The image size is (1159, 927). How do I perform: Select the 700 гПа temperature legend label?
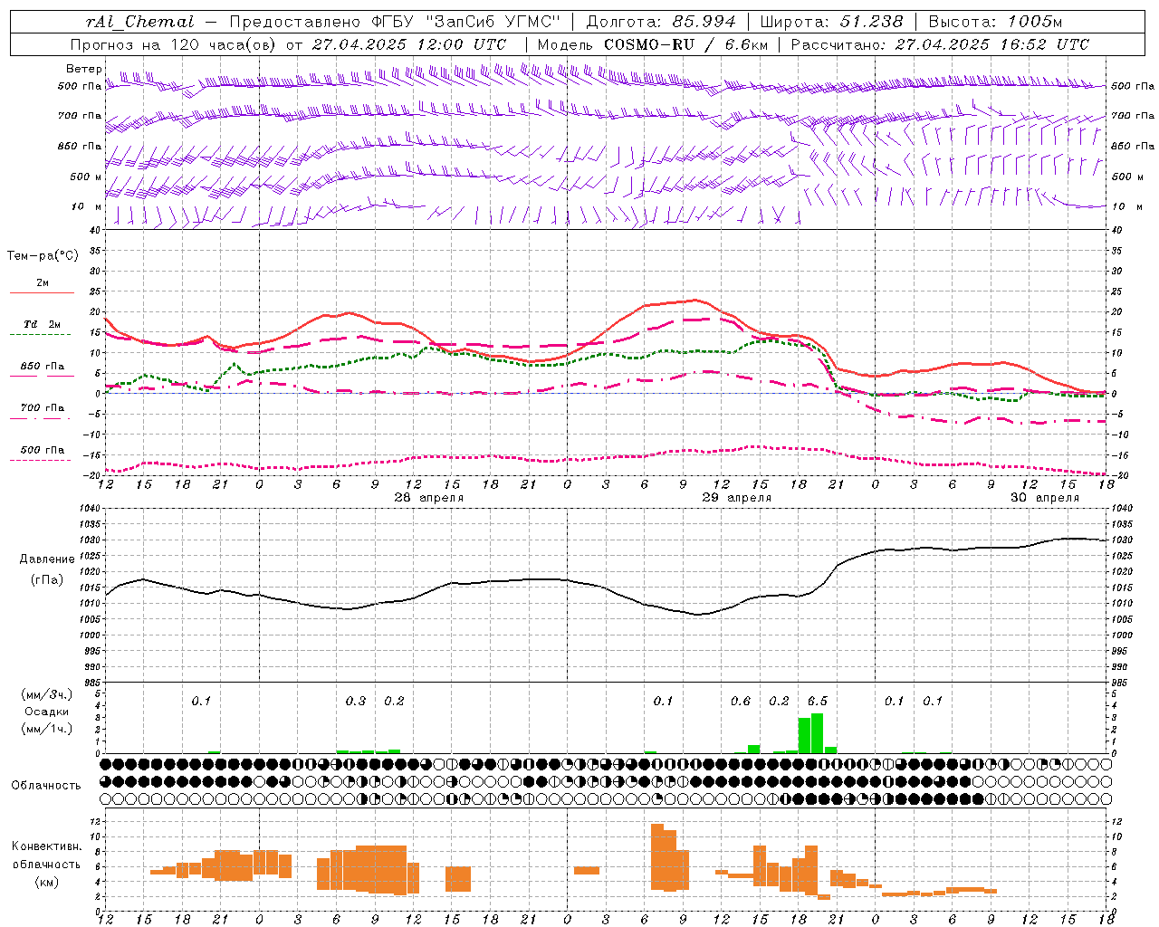coord(42,407)
